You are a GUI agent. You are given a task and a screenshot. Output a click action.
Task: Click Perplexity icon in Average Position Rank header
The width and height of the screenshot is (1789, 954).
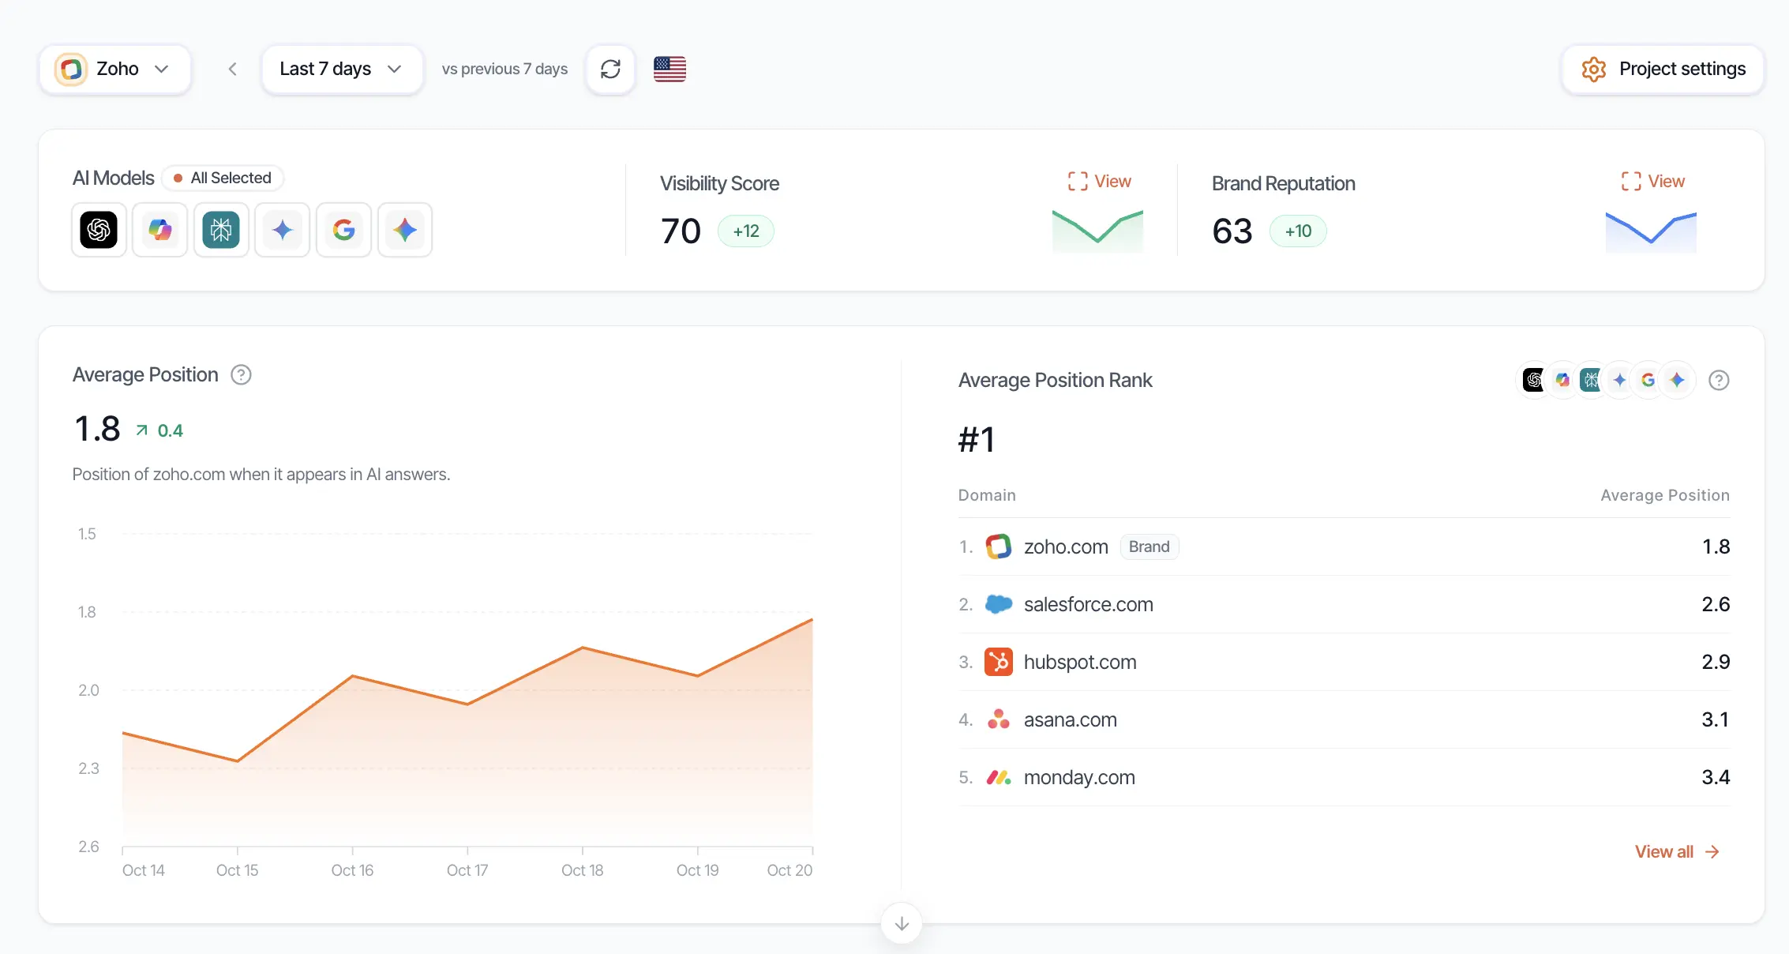click(x=1591, y=381)
